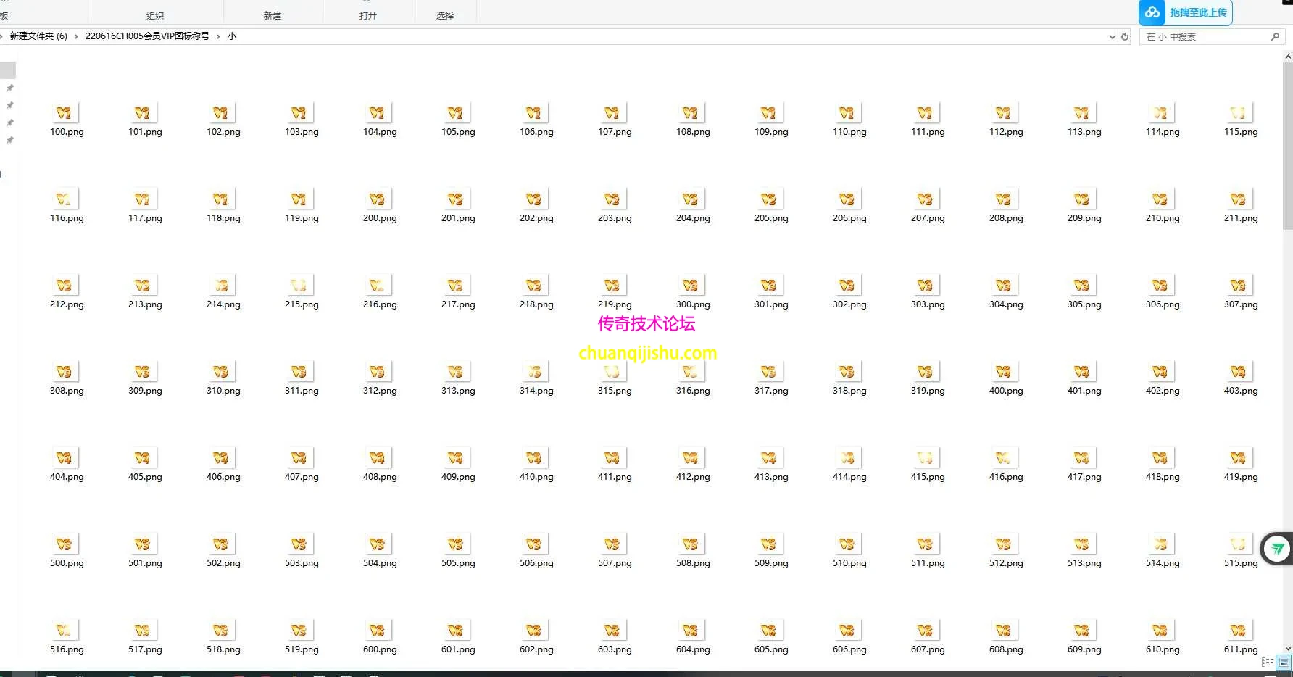Click the Baidu Netdisk cloud upload icon
The height and width of the screenshot is (677, 1293).
tap(1152, 12)
